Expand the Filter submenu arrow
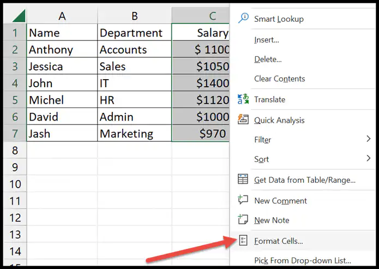The width and height of the screenshot is (379, 269). pyautogui.click(x=368, y=139)
